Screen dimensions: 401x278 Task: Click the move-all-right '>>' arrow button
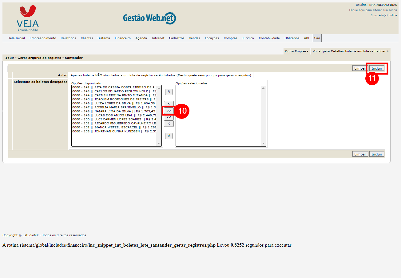pyautogui.click(x=169, y=111)
